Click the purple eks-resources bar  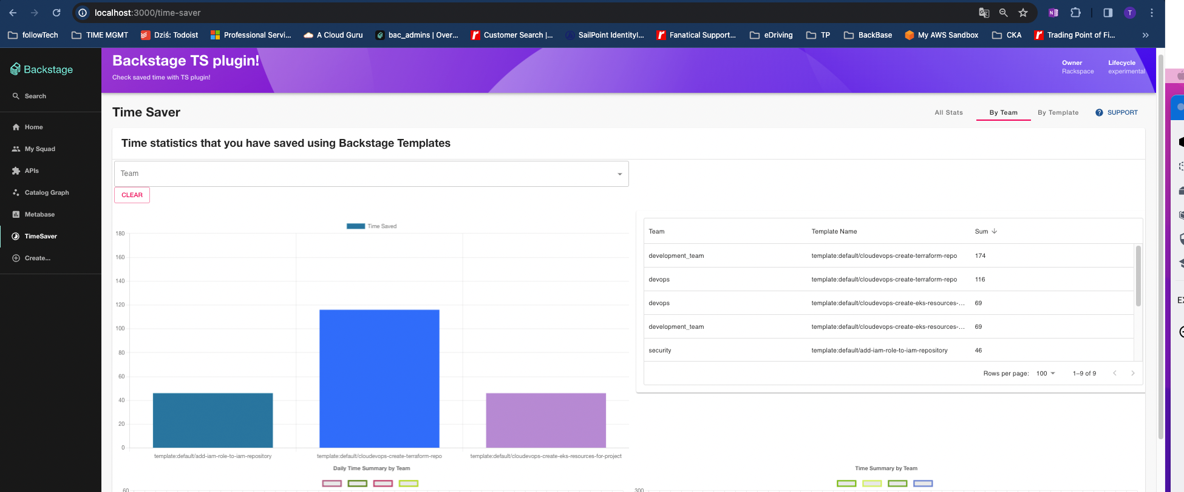546,420
